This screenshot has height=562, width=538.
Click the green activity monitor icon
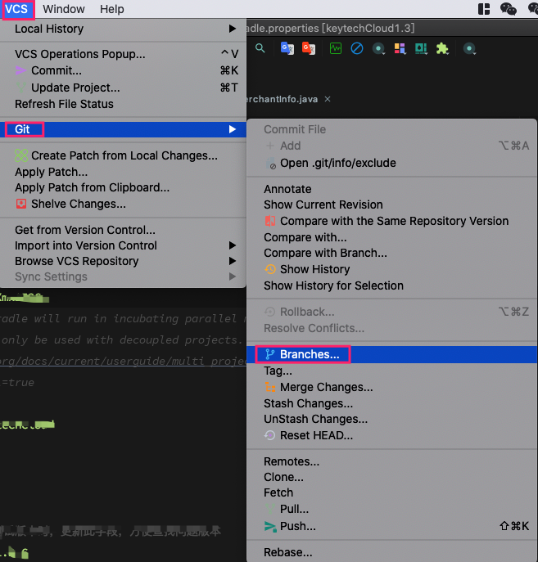coord(336,48)
